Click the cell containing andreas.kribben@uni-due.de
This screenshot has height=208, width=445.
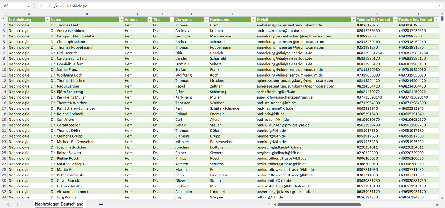pyautogui.click(x=281, y=31)
